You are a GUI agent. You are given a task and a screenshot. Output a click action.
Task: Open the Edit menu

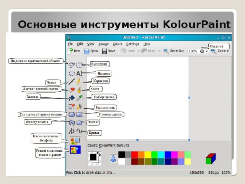(x=80, y=44)
